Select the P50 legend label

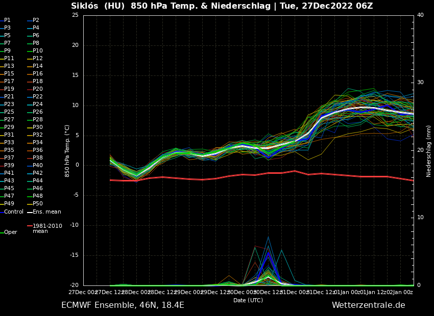(x=38, y=204)
